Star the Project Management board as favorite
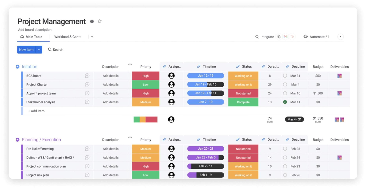 point(100,21)
